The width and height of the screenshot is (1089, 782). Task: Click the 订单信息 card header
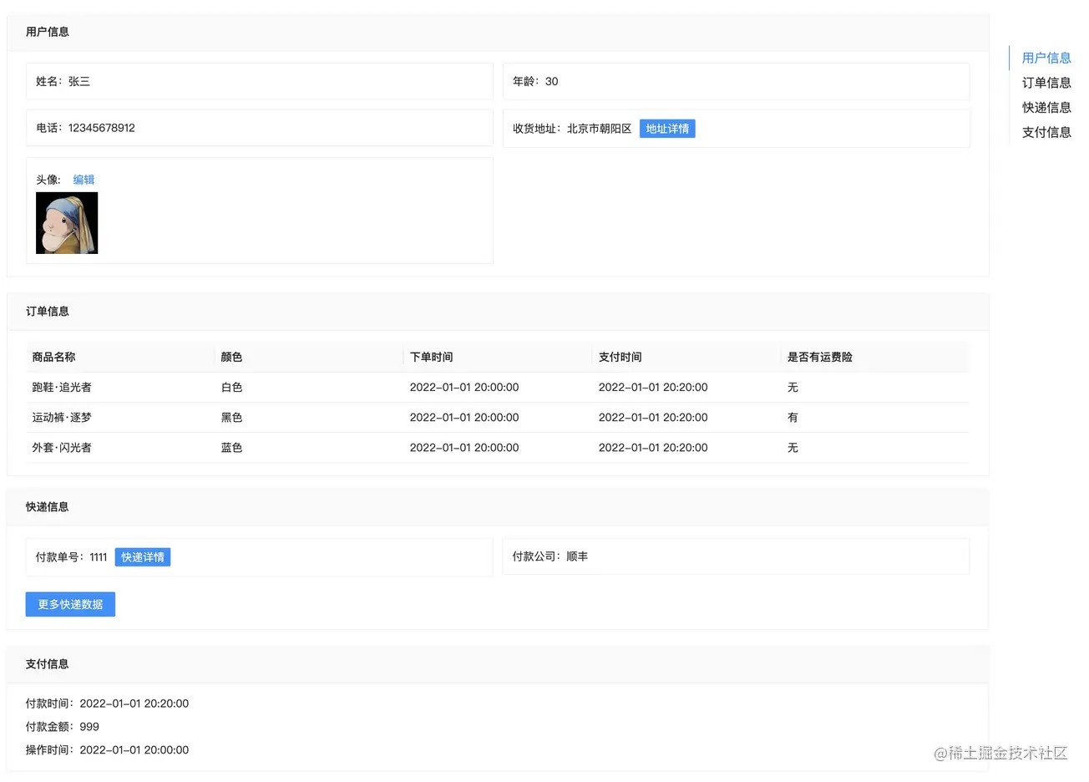498,312
